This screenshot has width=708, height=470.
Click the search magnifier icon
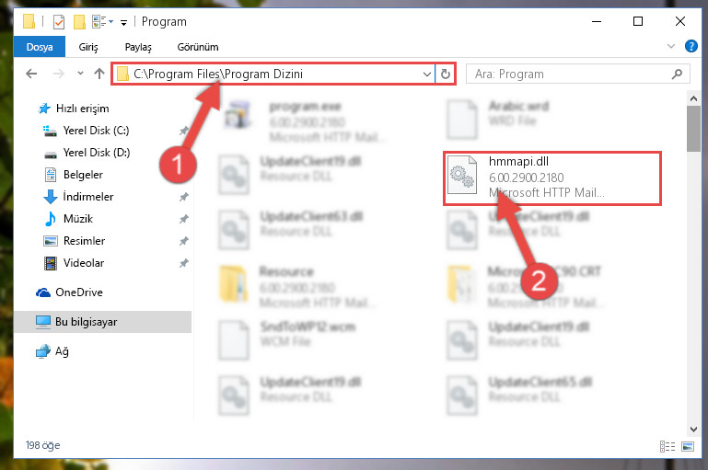[x=677, y=74]
